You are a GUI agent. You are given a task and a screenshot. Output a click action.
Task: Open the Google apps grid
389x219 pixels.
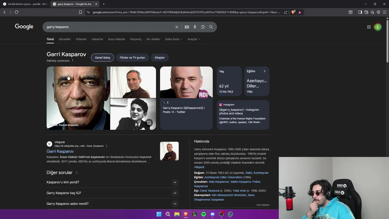pyautogui.click(x=369, y=27)
